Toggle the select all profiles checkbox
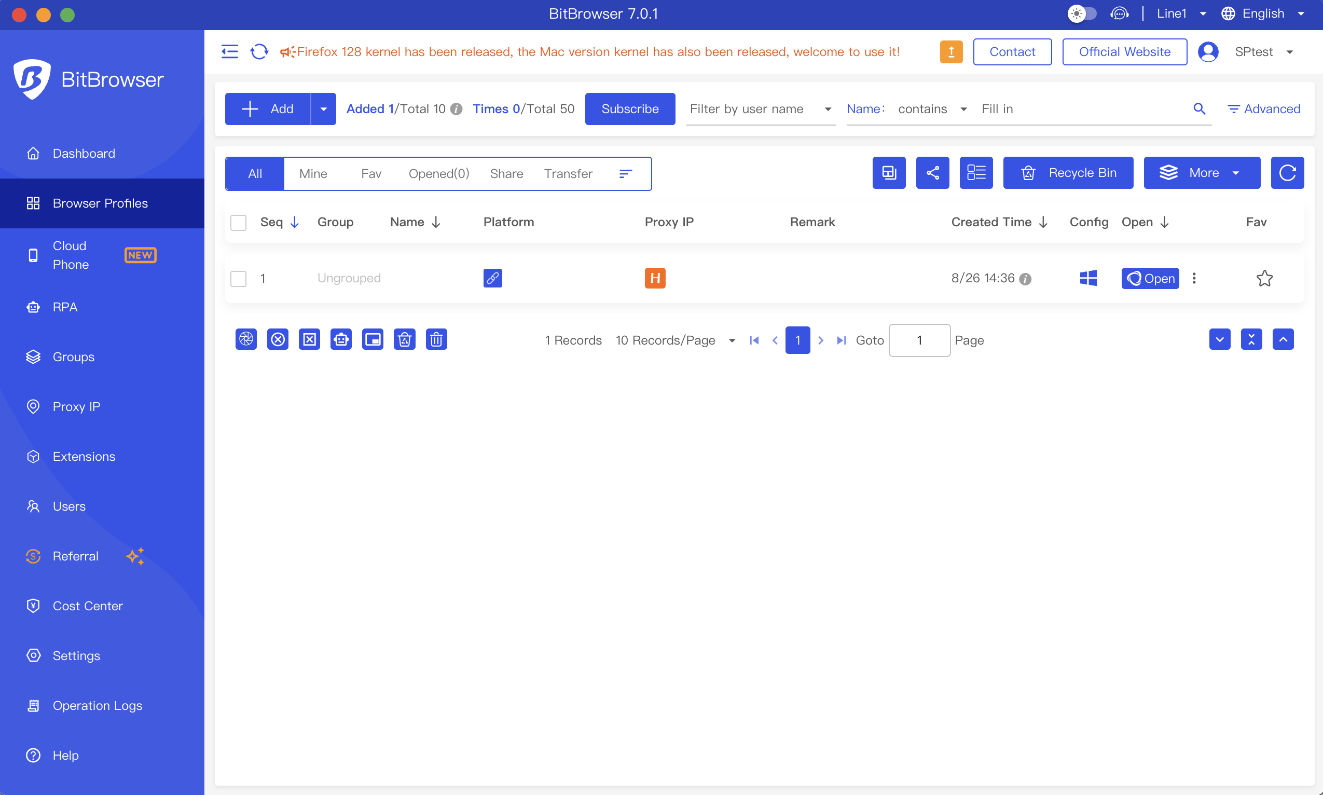Viewport: 1323px width, 795px height. (238, 221)
